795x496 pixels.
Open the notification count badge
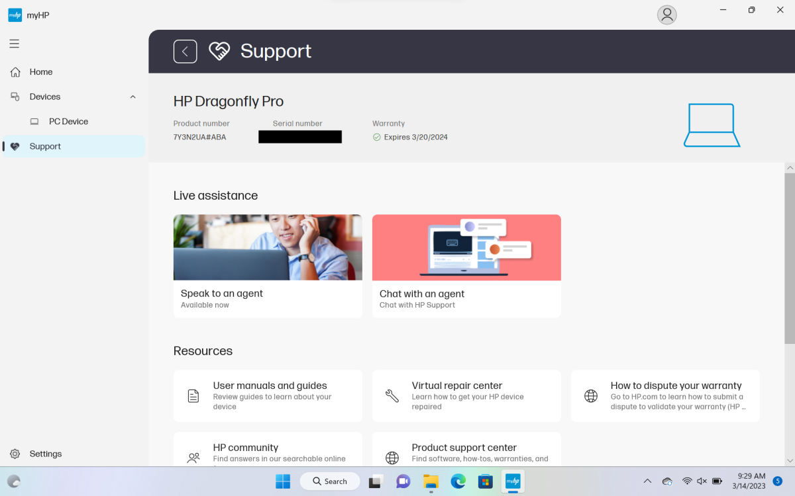pos(778,481)
